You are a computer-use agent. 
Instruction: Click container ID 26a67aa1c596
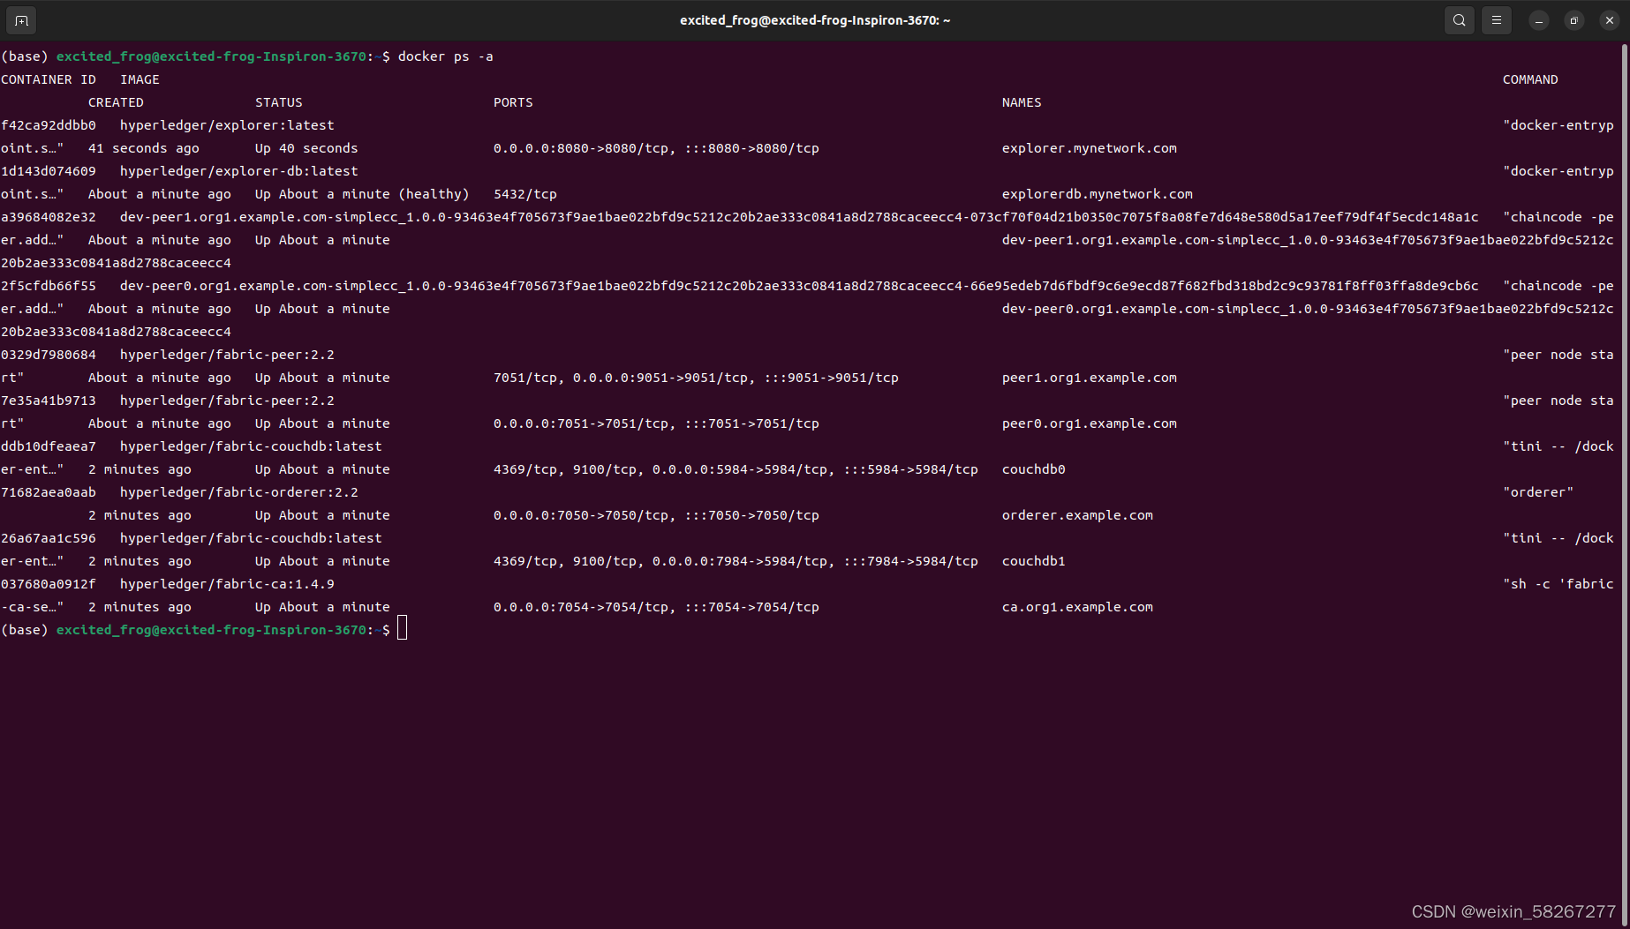point(49,538)
